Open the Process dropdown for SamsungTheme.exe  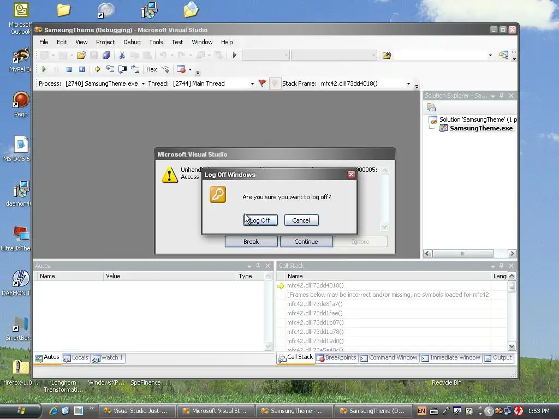(143, 83)
